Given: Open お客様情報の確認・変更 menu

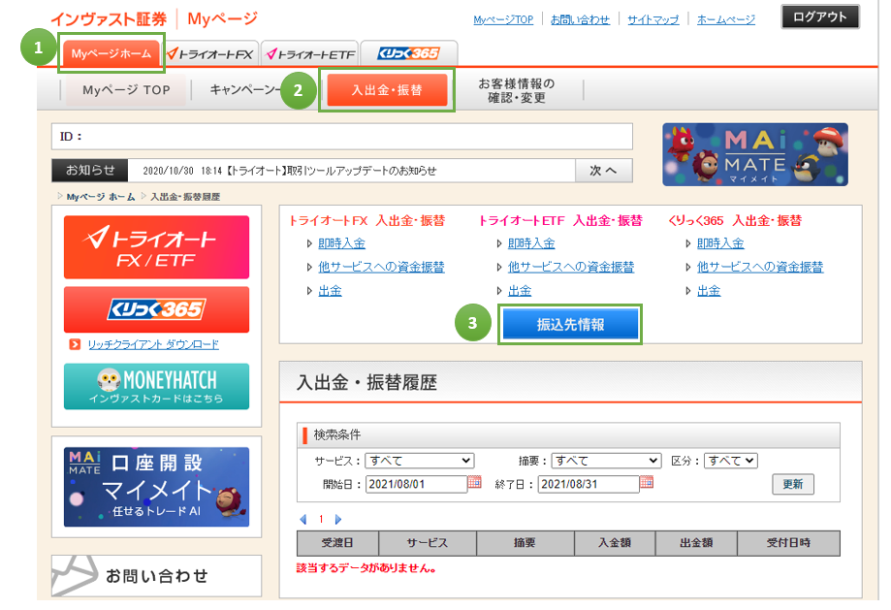Looking at the screenshot, I should tap(516, 90).
